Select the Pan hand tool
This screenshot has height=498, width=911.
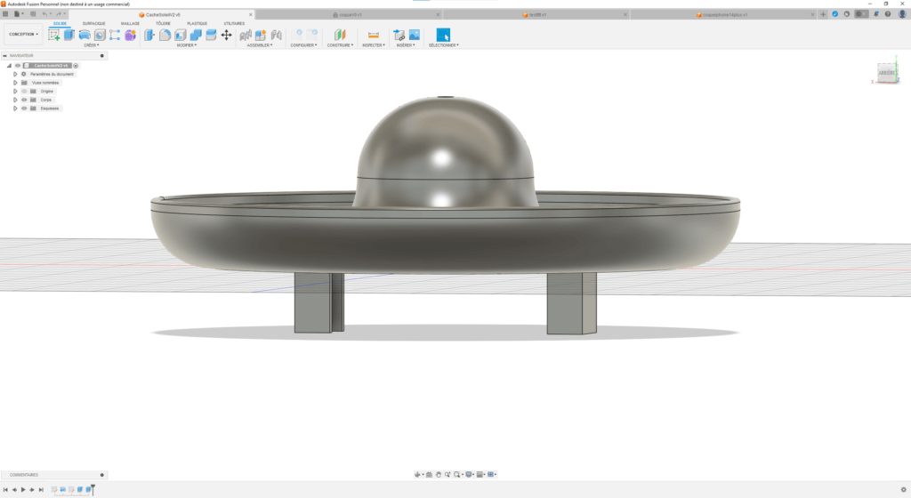439,475
